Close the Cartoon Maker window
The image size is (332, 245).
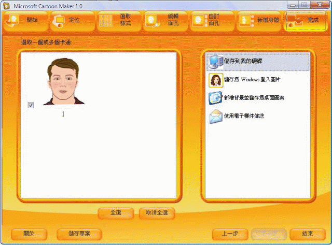320,5
